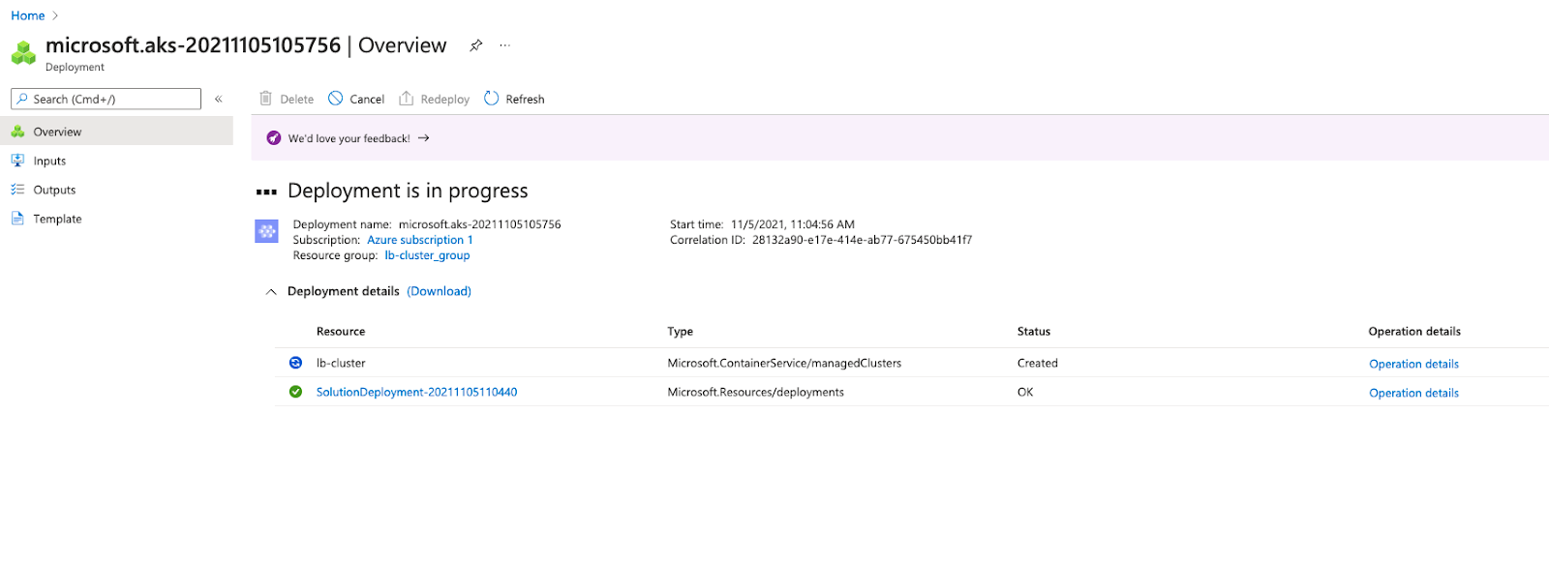
Task: Click the feedback arrow icon
Action: click(x=424, y=138)
